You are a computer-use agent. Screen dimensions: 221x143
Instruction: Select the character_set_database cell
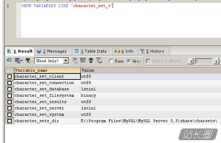click(x=47, y=89)
